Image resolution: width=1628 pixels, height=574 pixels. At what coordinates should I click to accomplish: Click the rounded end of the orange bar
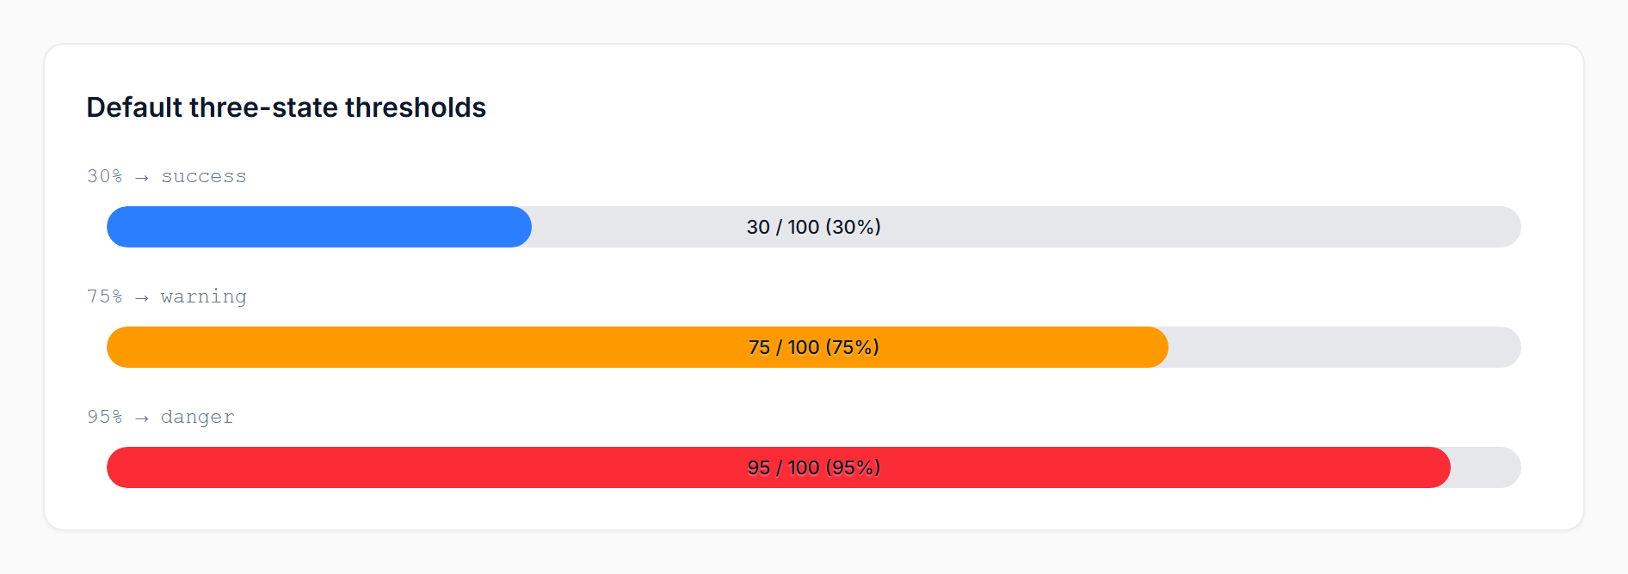coord(1157,347)
